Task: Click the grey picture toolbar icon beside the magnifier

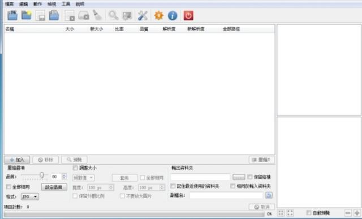Action: pos(127,16)
